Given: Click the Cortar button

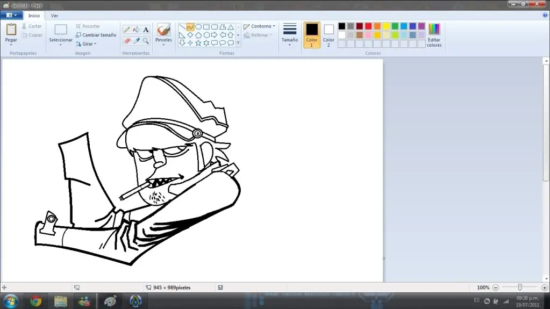Looking at the screenshot, I should click(x=32, y=26).
